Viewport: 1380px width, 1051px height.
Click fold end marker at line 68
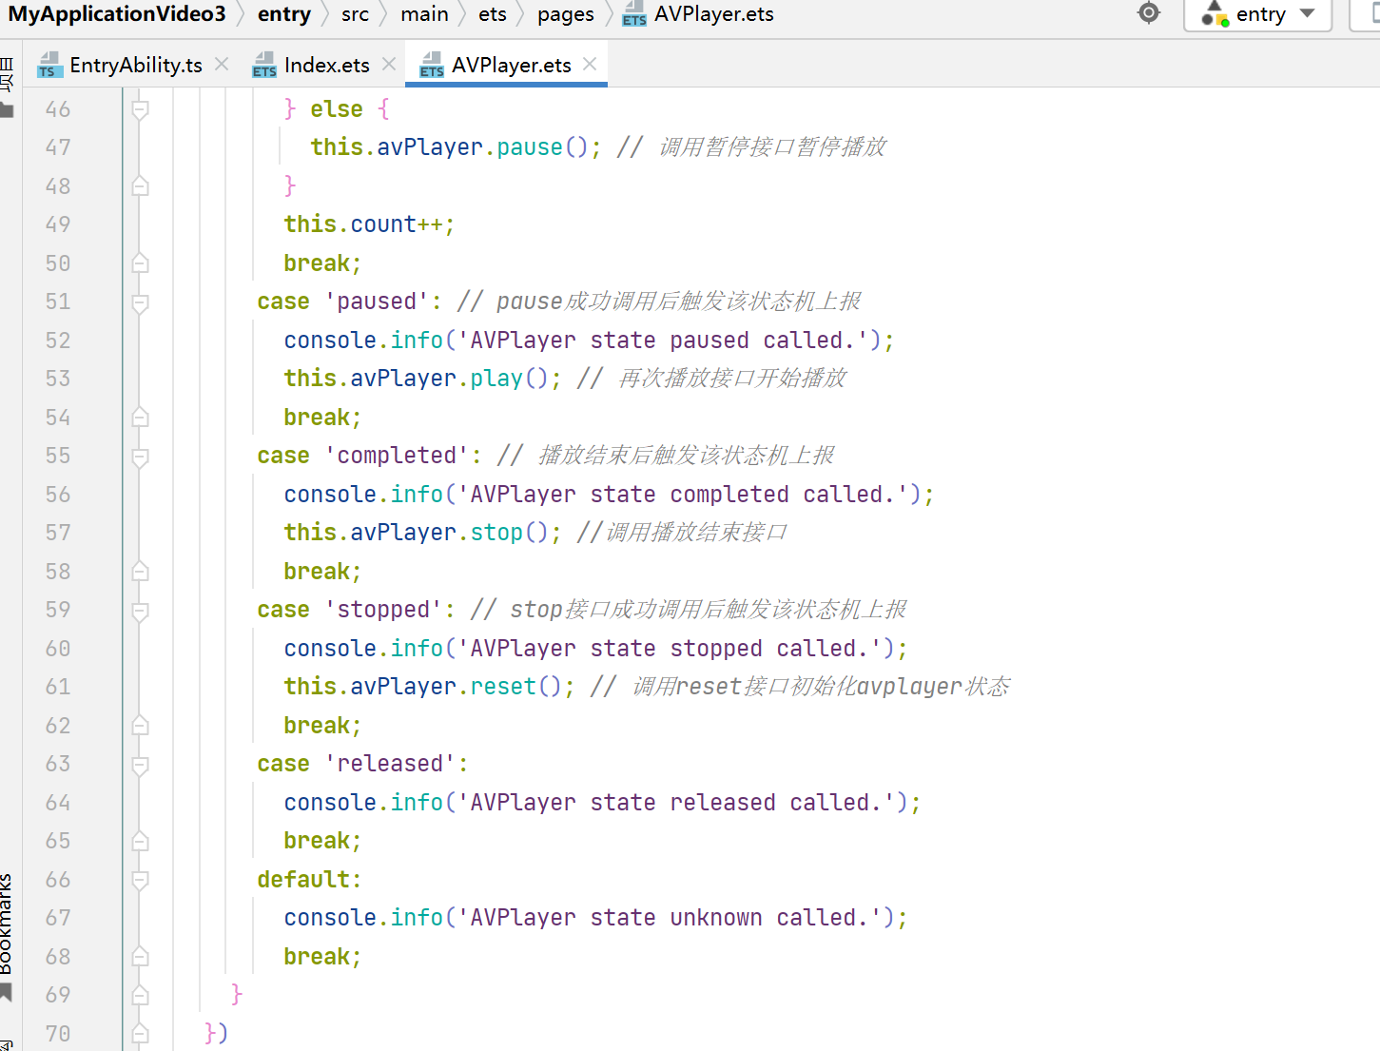coord(140,957)
